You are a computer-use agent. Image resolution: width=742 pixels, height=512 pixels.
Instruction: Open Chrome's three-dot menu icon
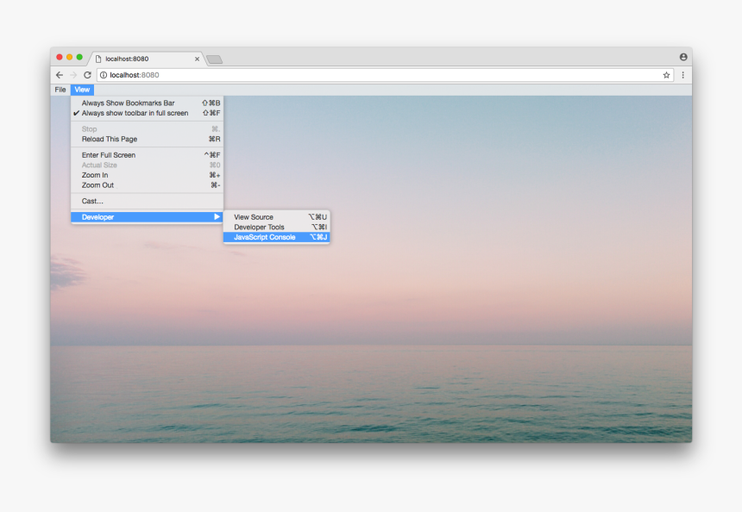[x=682, y=75]
